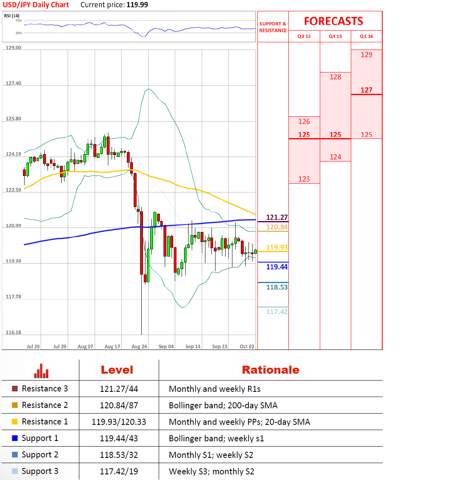This screenshot has height=480, width=464.
Task: Click the bold 125 forecast in Q3 15
Action: point(304,134)
